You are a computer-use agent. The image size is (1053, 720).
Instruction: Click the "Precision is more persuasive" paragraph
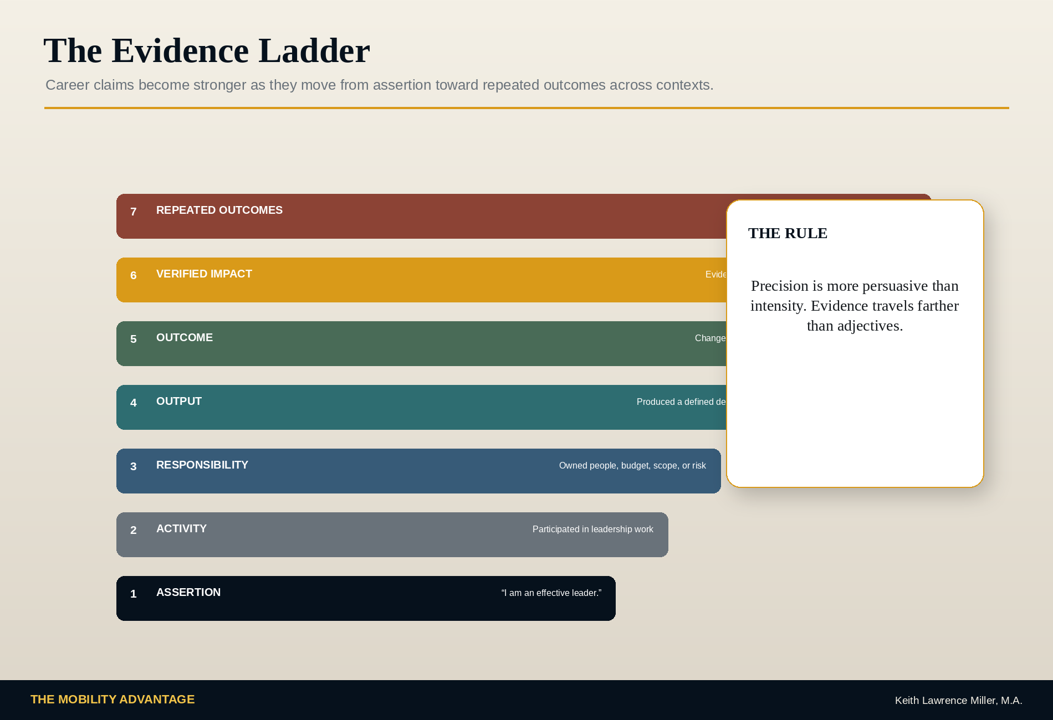tap(855, 306)
